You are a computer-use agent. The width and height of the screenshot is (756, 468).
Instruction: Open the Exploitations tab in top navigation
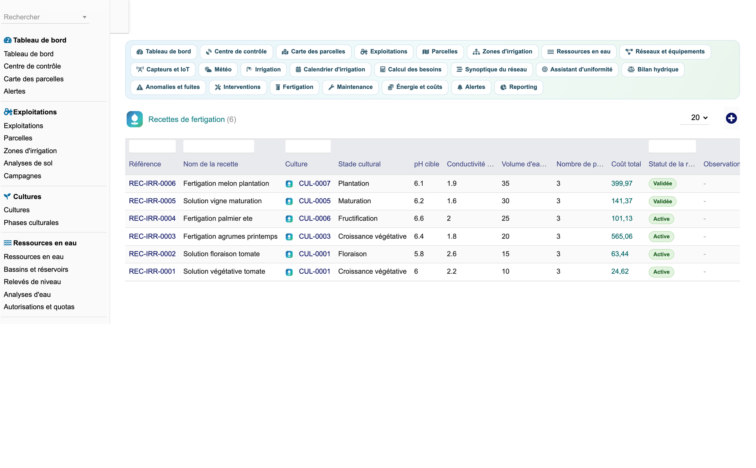(x=383, y=52)
